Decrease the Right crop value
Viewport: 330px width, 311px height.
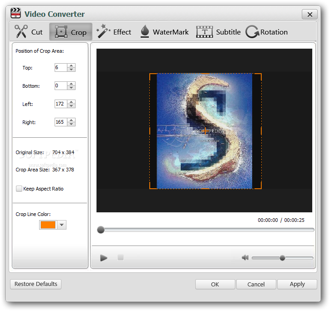click(71, 124)
